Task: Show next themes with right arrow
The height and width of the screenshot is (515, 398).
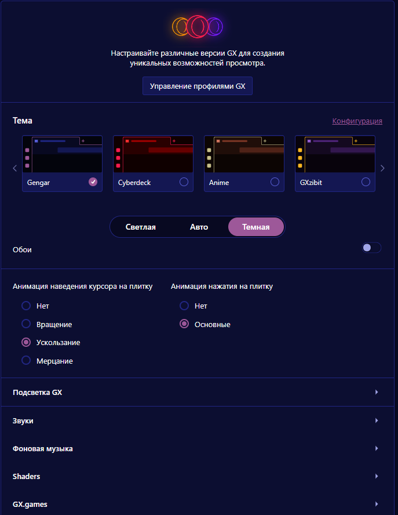Action: tap(382, 168)
